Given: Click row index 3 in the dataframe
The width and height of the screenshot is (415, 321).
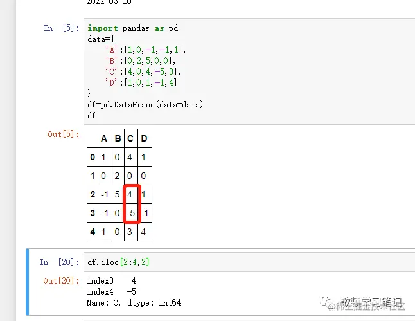Looking at the screenshot, I should click(x=93, y=213).
